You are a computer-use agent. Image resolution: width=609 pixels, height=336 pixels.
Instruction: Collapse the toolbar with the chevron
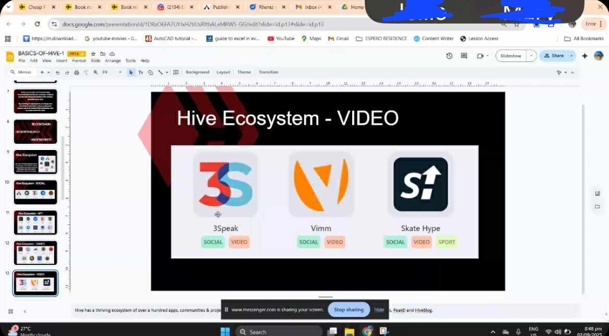pos(572,73)
